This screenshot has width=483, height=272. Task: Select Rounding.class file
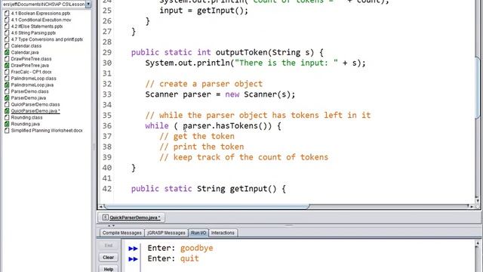click(26, 118)
